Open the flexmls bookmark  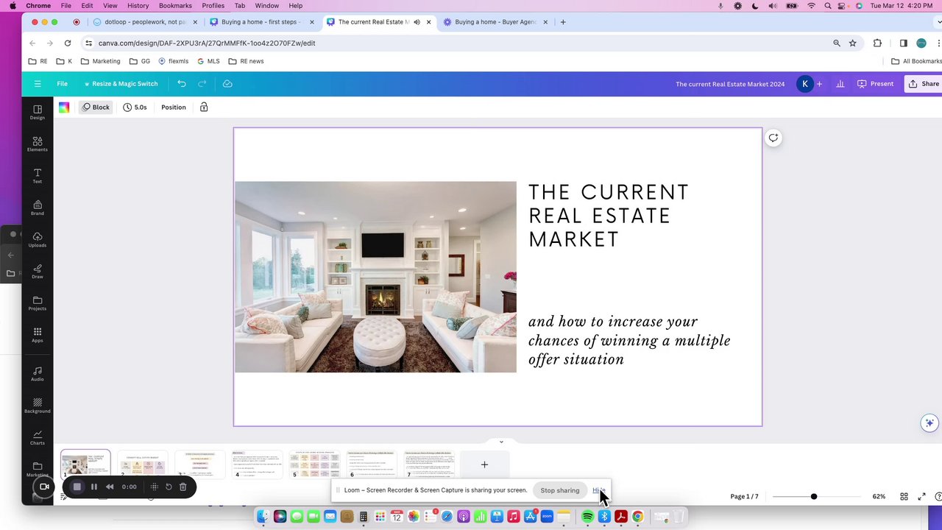pos(174,61)
